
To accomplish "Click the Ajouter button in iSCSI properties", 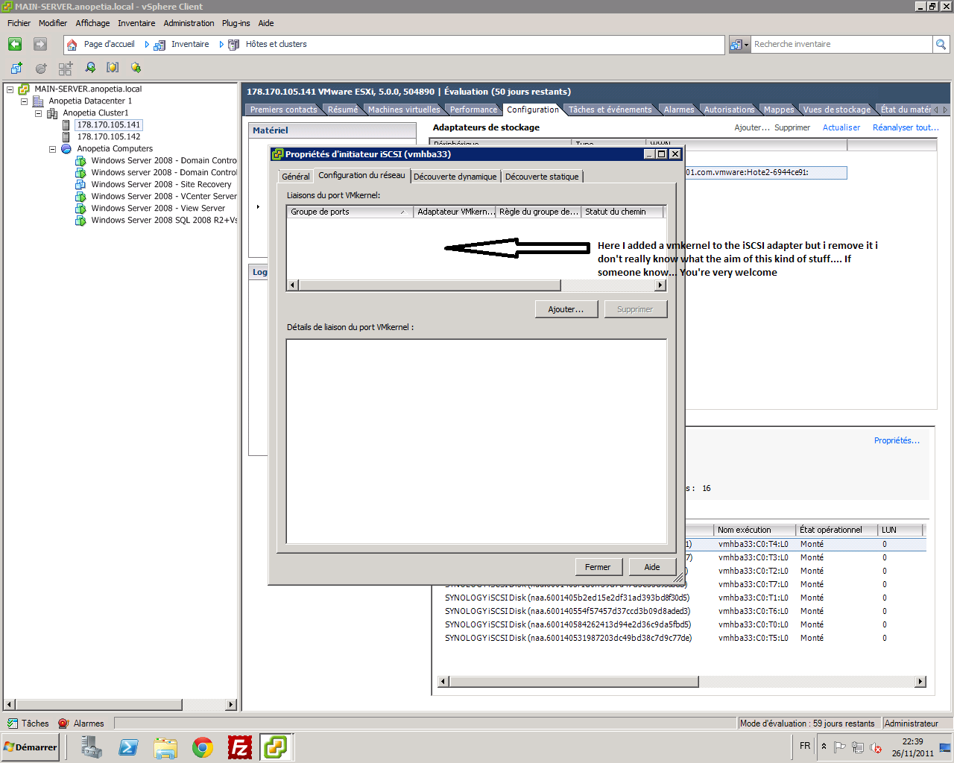I will [x=566, y=308].
